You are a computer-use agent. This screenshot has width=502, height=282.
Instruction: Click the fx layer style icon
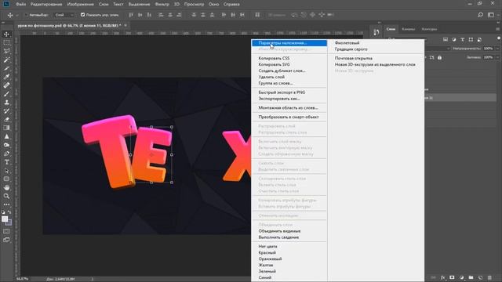pyautogui.click(x=442, y=277)
